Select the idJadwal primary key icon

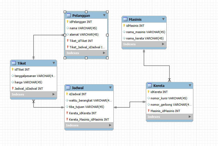(67, 94)
